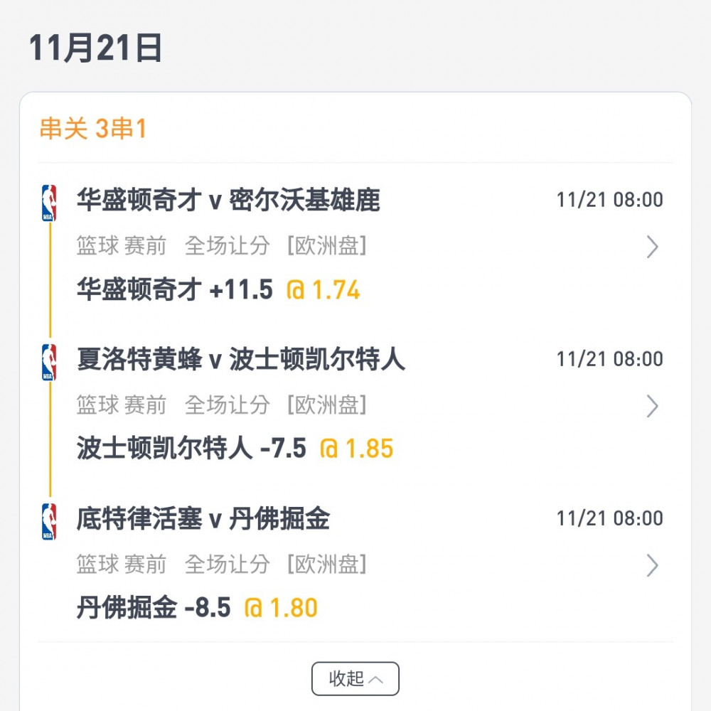Click the selection 波士顿凯尔特人 -7.5

point(191,449)
